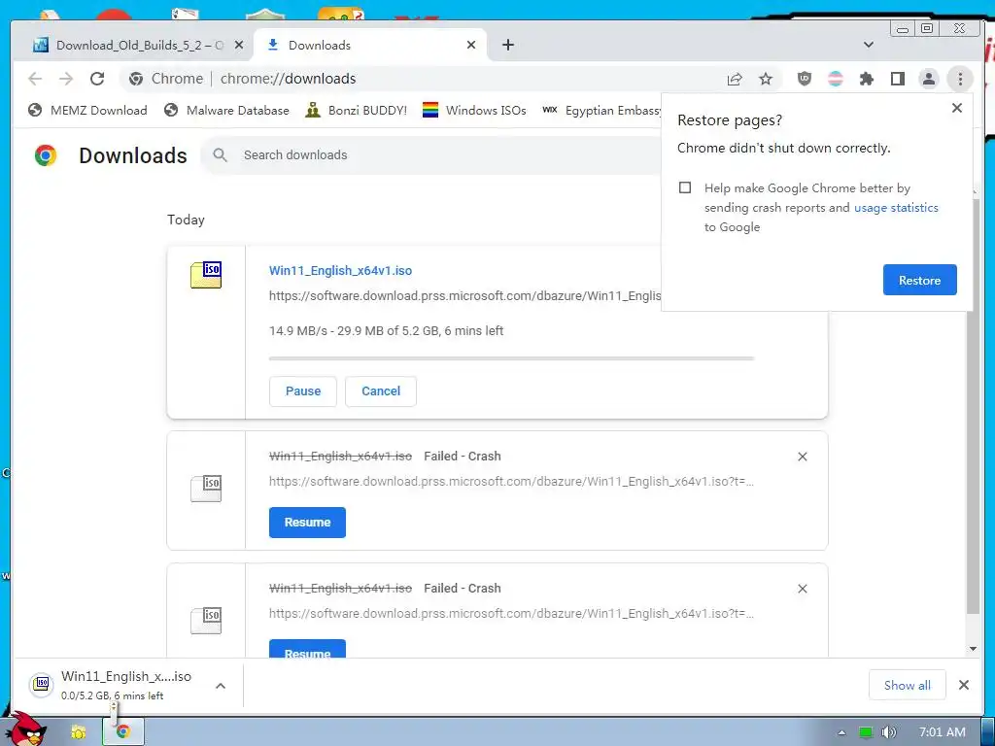995x746 pixels.
Task: Click the 7:01 AM clock
Action: click(x=942, y=732)
